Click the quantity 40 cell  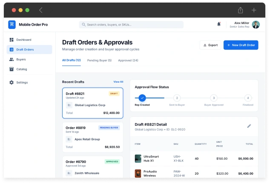197,159
